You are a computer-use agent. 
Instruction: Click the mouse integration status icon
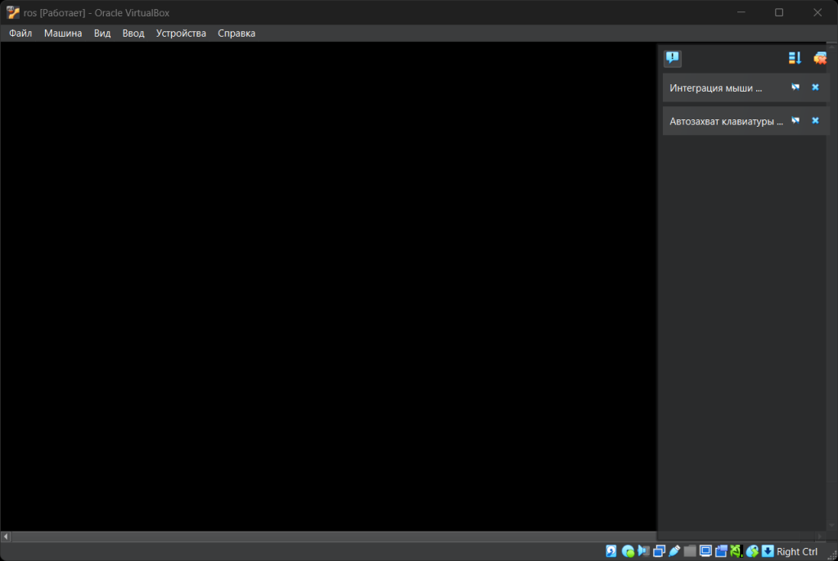(752, 551)
